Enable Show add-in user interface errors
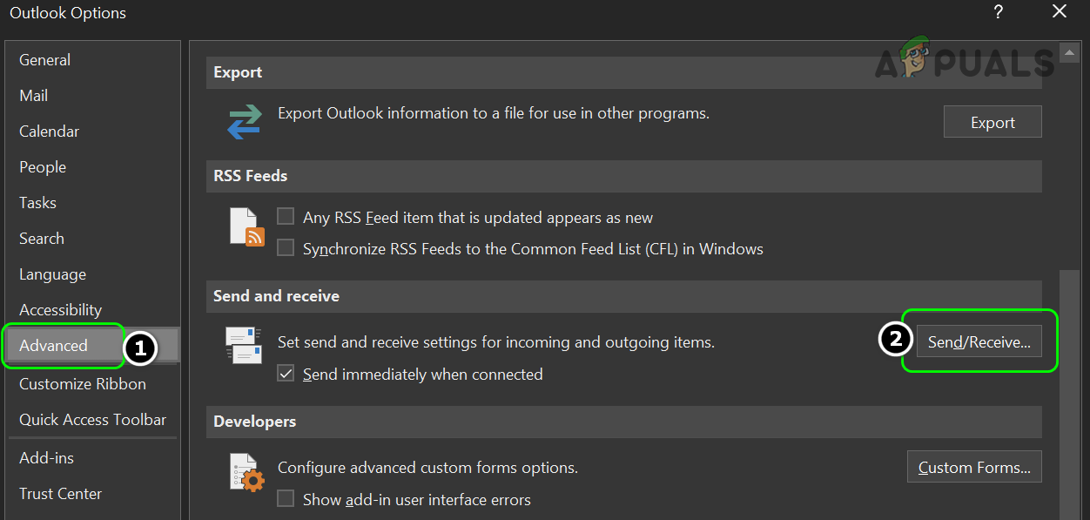 [x=286, y=499]
